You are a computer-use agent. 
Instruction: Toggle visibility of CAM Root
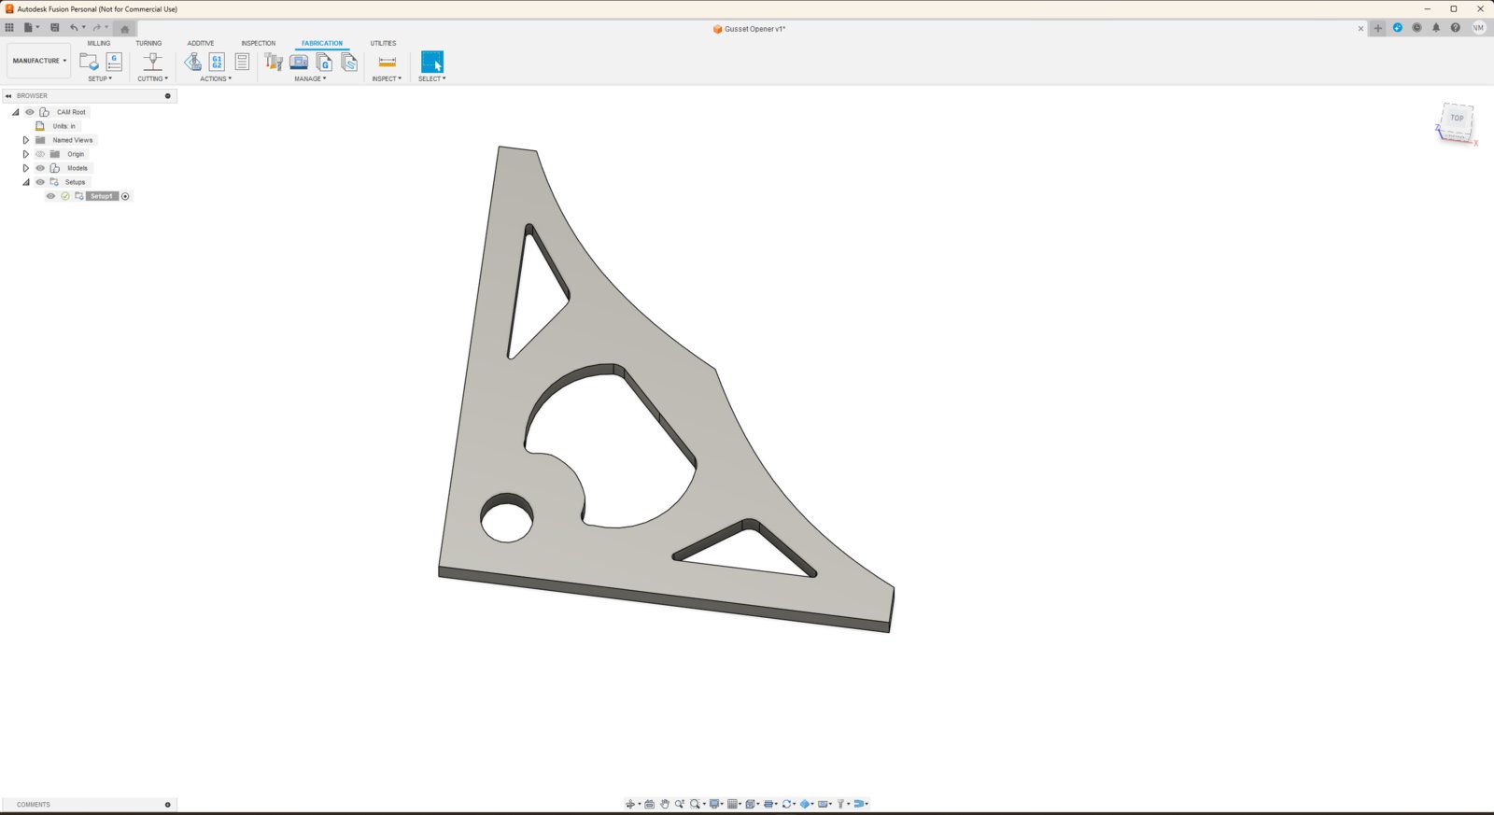tap(30, 112)
